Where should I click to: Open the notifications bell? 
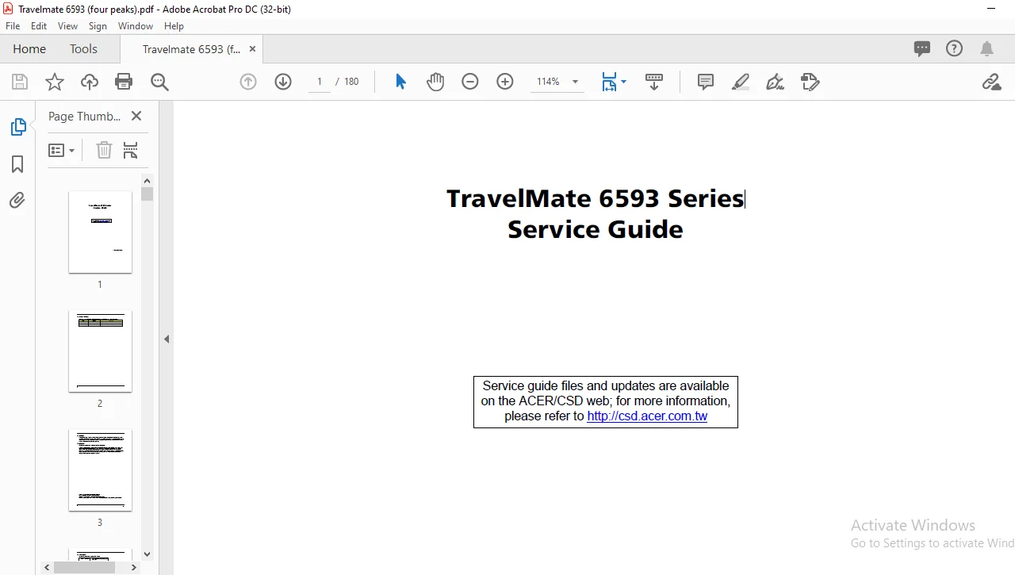(987, 48)
